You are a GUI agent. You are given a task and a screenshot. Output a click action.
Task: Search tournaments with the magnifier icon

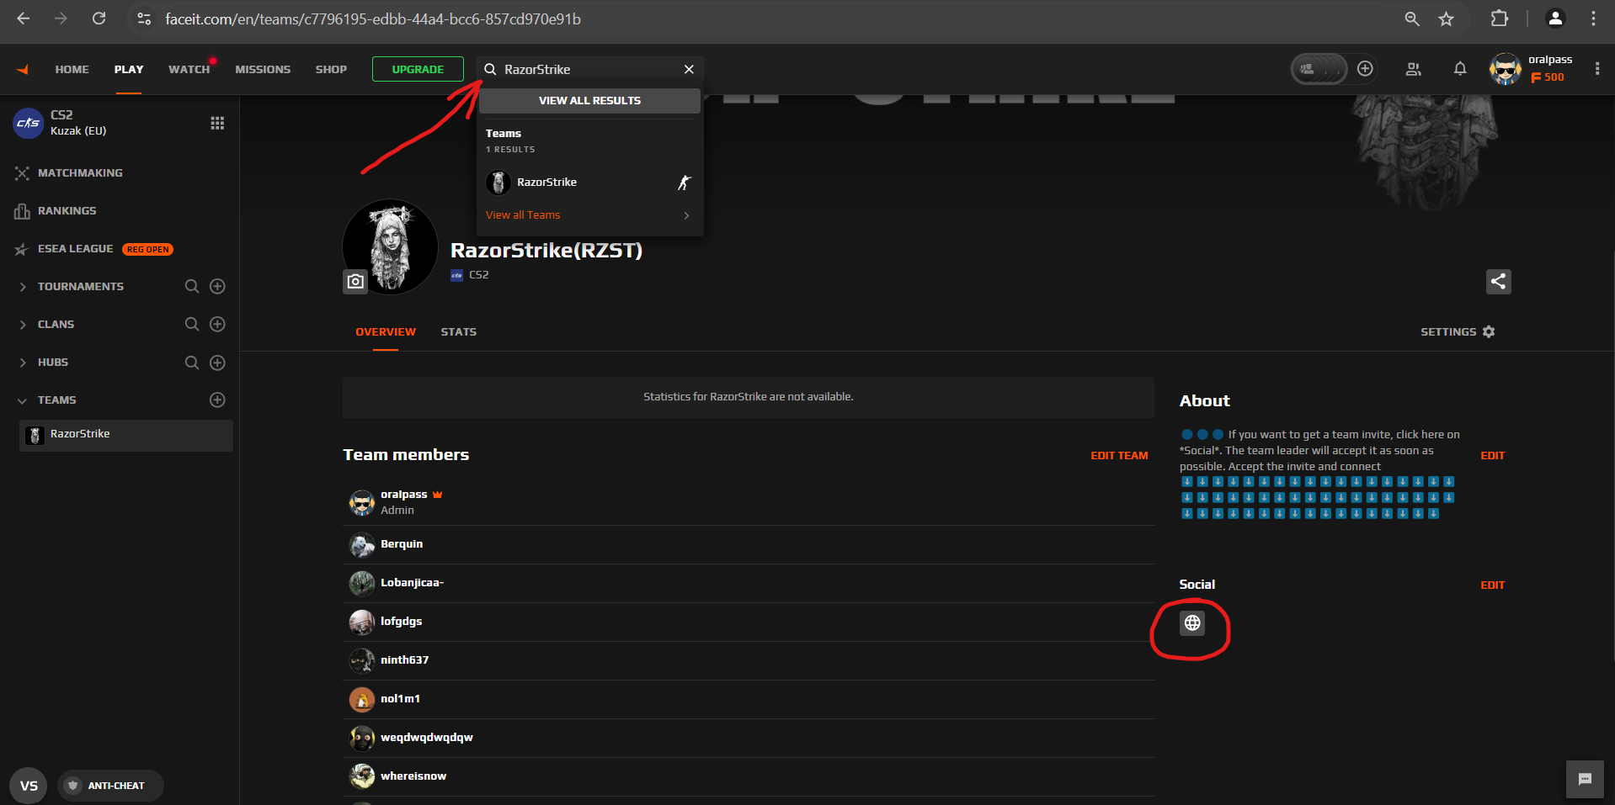[192, 286]
